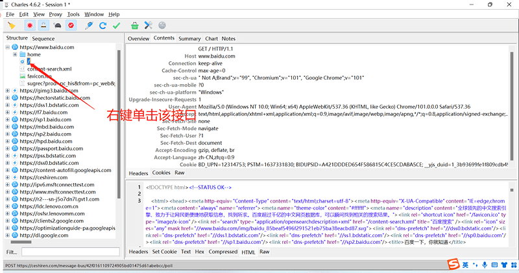Select the favicon.ico image icon
Viewport: 519px width, 273px height.
click(22, 76)
